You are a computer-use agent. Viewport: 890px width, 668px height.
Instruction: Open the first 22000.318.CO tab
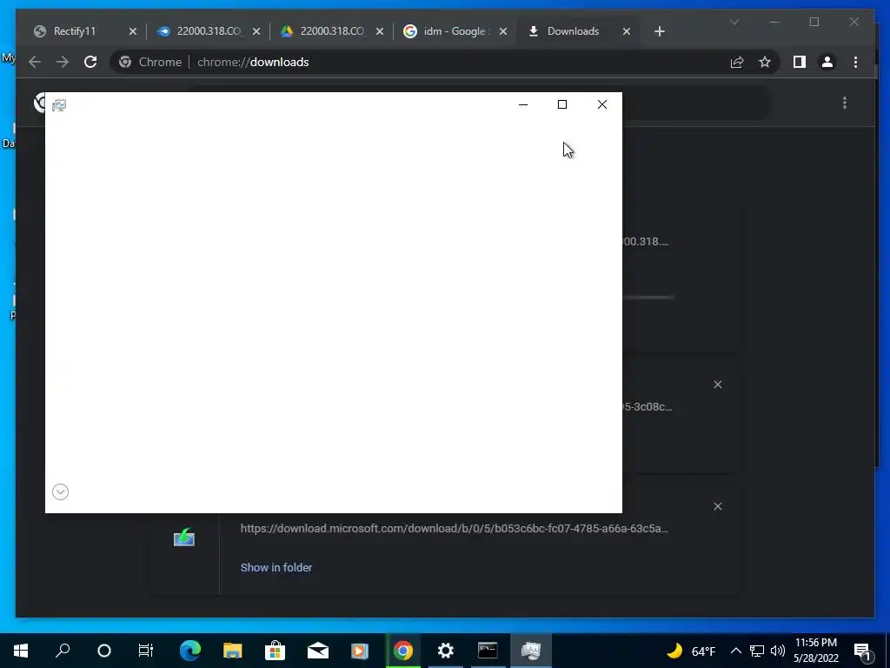209,31
